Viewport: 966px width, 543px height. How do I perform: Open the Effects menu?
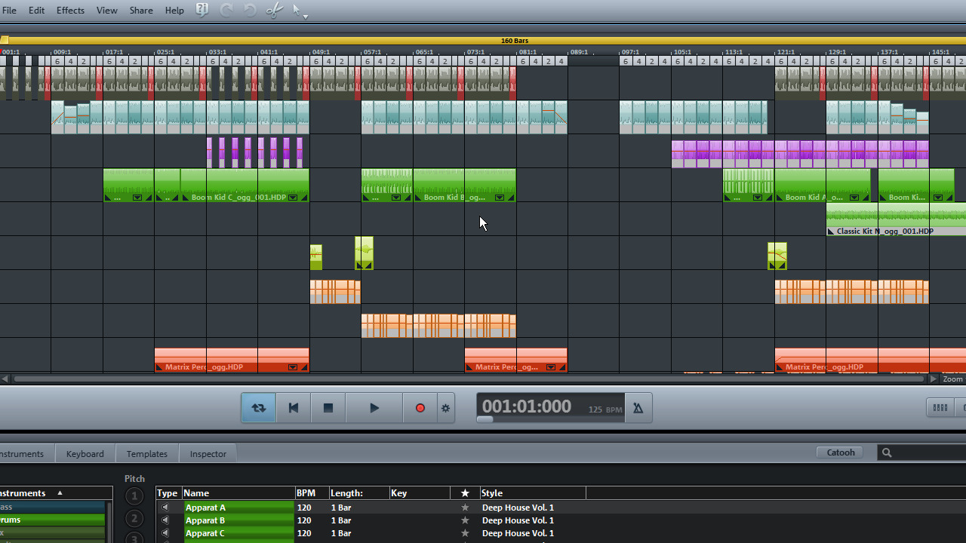tap(70, 10)
